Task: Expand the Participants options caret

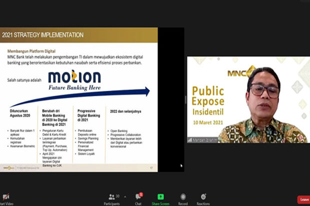Action: [125, 197]
